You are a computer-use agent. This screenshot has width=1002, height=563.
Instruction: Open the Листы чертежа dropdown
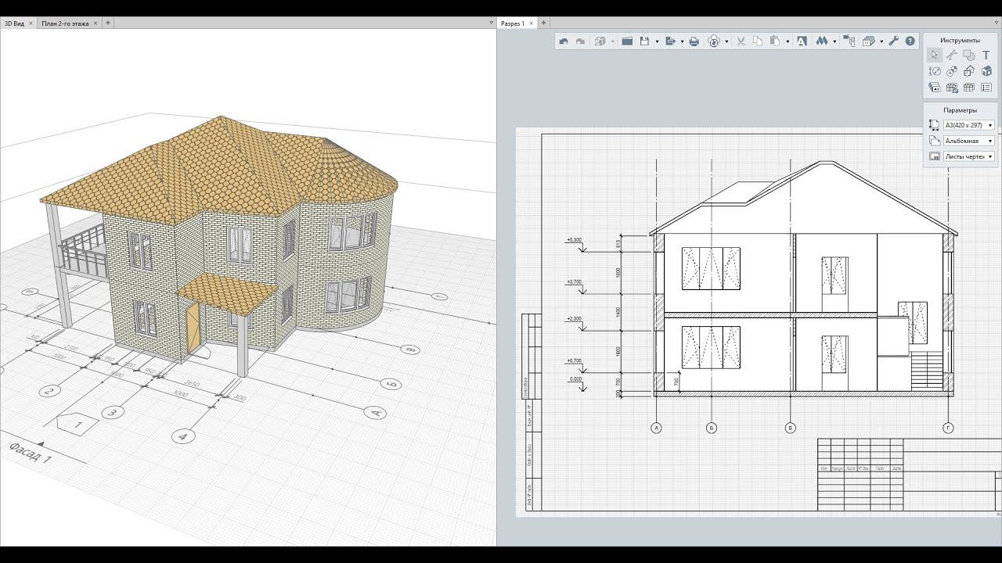968,156
